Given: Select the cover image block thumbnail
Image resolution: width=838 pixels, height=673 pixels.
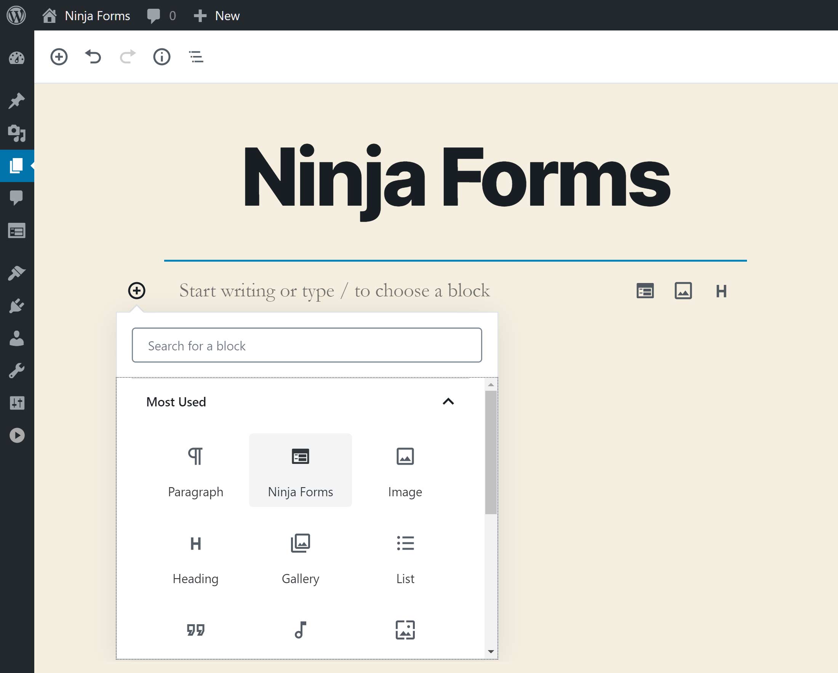Looking at the screenshot, I should click(405, 630).
